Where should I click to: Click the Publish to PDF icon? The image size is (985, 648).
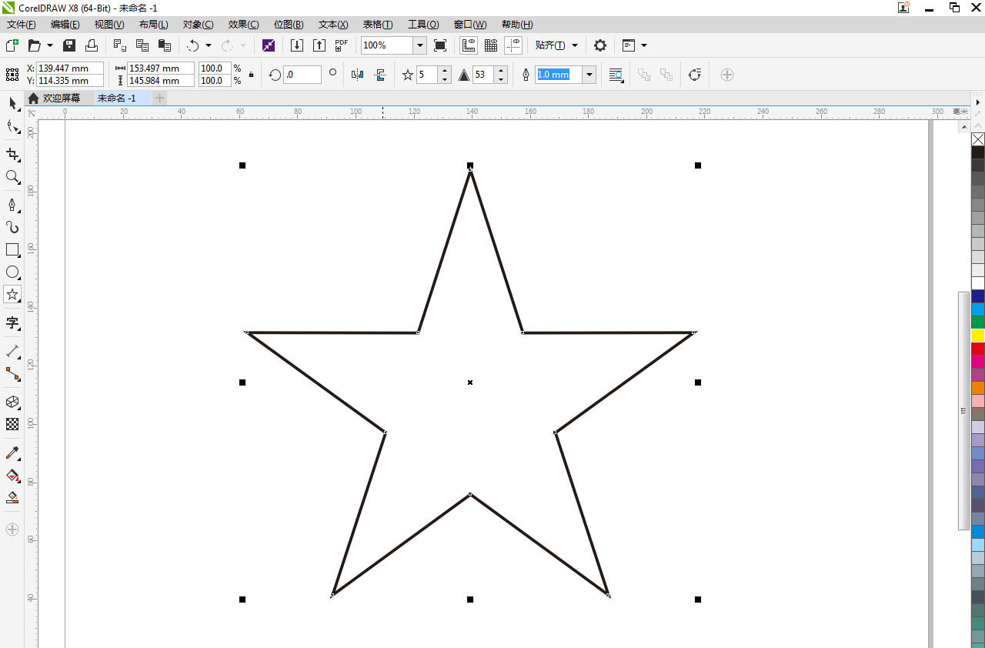[342, 45]
